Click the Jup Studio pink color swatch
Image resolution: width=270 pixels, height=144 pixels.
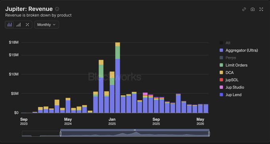221,88
